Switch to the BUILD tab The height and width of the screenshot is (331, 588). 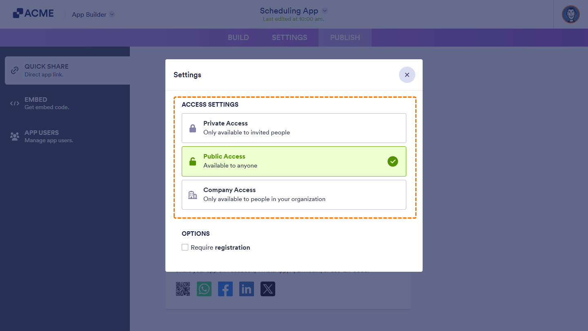[x=238, y=37]
